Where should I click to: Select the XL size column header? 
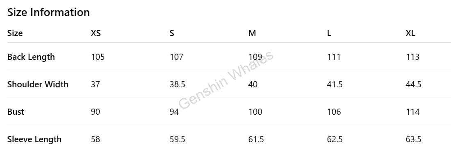coord(410,33)
